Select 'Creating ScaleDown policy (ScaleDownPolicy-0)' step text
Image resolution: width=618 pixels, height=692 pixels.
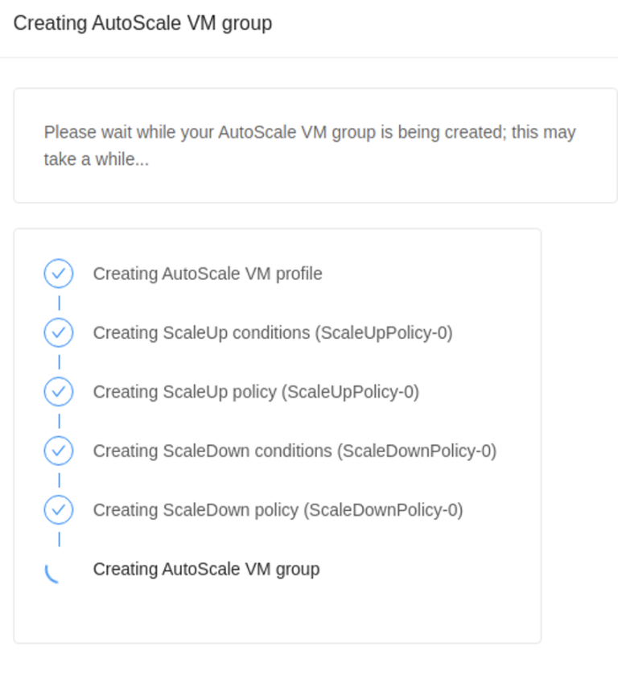coord(278,510)
